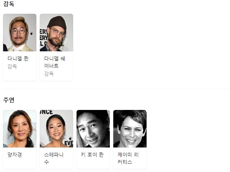The width and height of the screenshot is (230, 172).
Task: Click blank card area below 다니엘 콴 role label
Action: (x=20, y=75)
